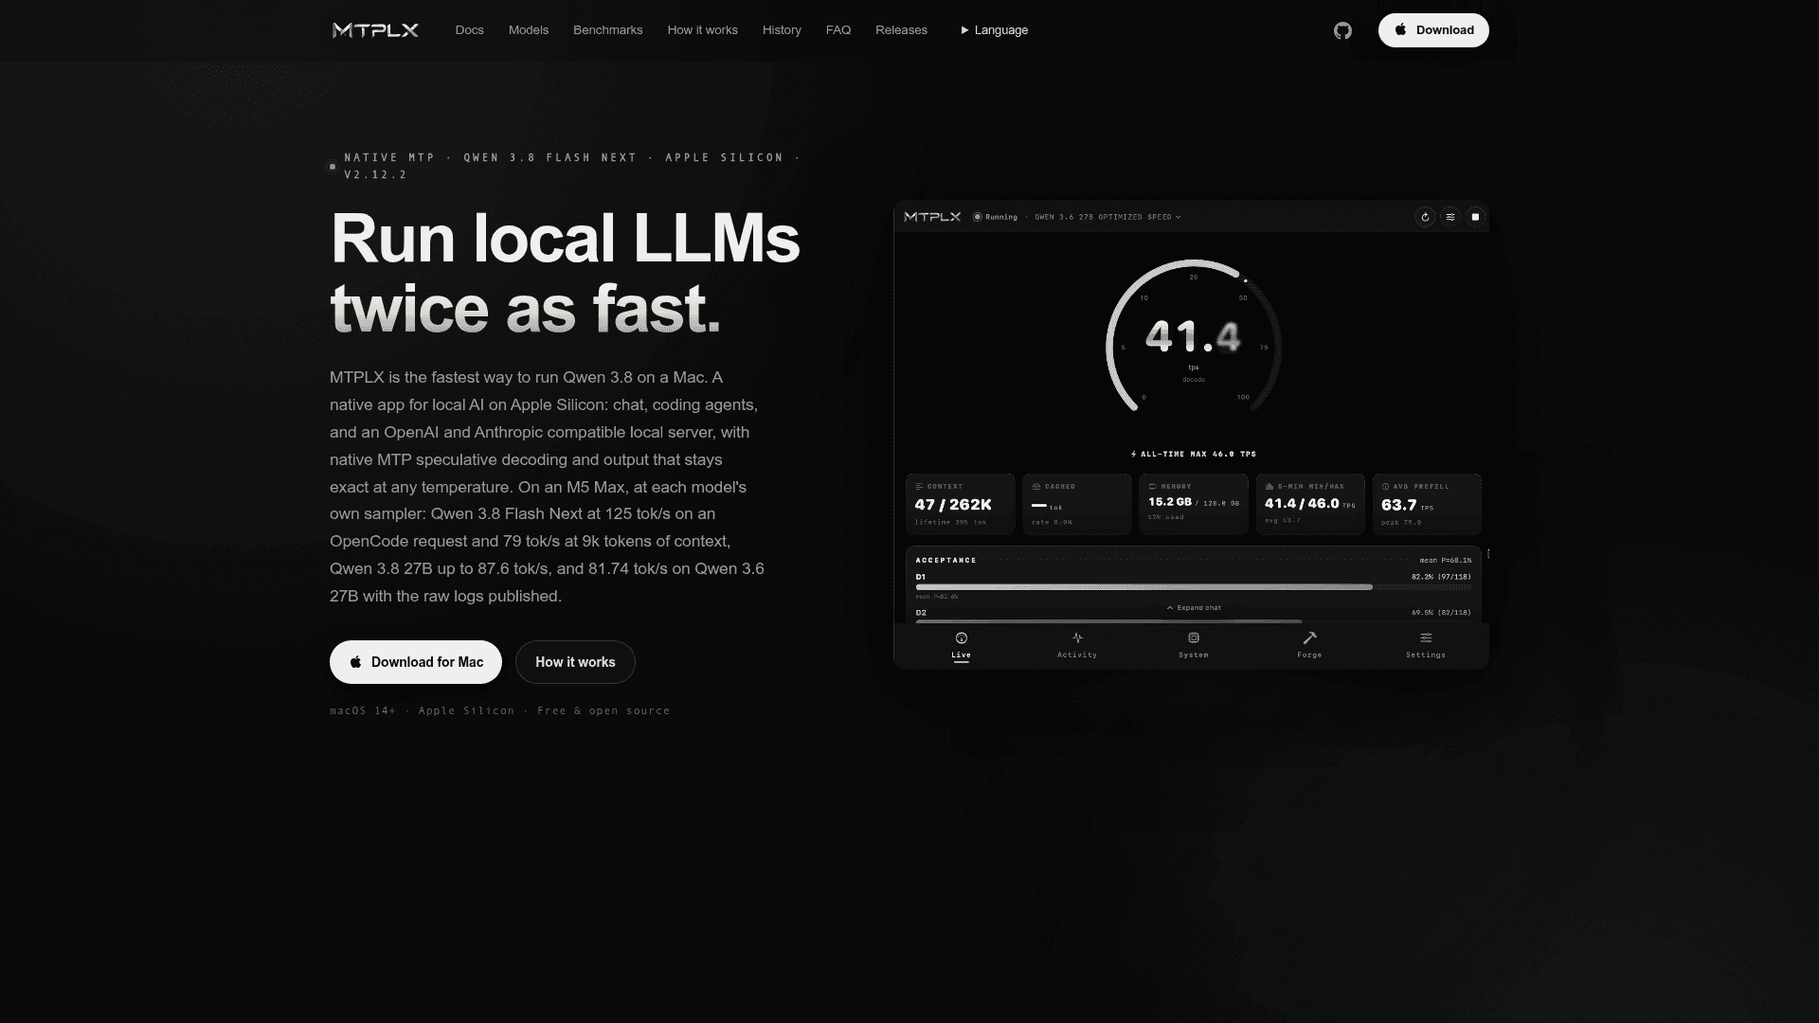Screen dimensions: 1819x1023
Task: Open the History nav link
Action: [782, 30]
